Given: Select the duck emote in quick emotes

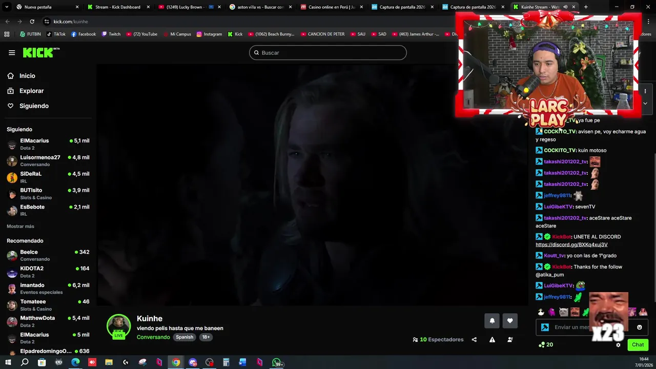Looking at the screenshot, I should (x=541, y=312).
